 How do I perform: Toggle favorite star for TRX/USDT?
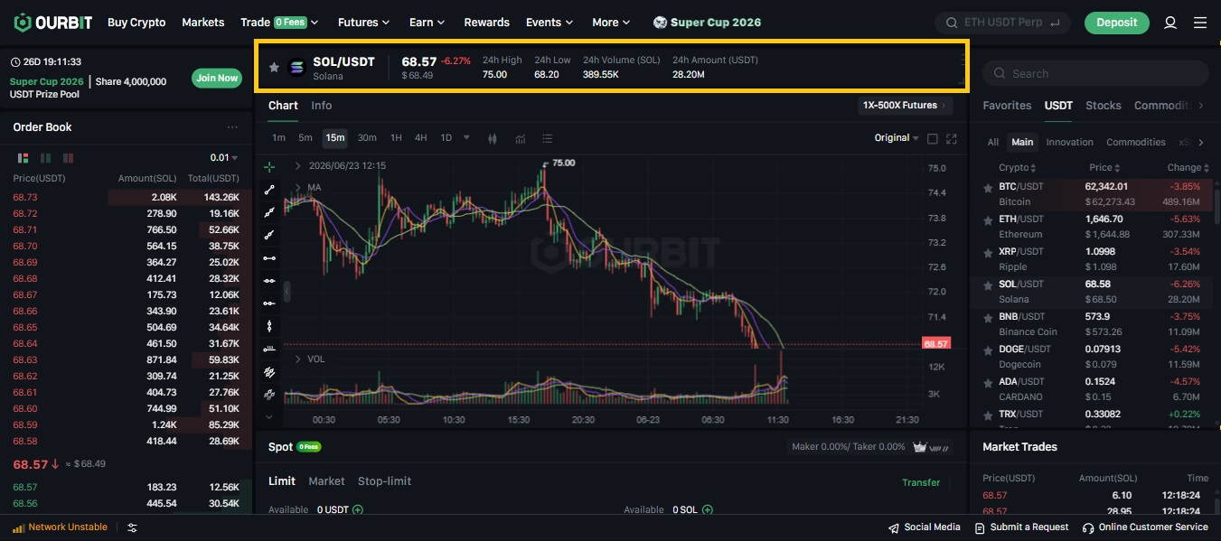(x=989, y=415)
